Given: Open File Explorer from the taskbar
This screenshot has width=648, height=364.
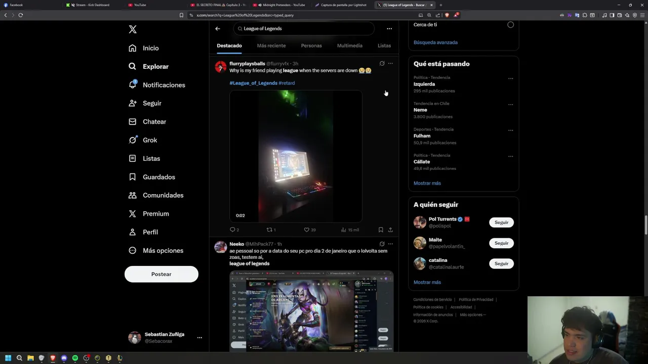Looking at the screenshot, I should (x=30, y=358).
